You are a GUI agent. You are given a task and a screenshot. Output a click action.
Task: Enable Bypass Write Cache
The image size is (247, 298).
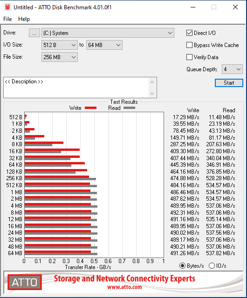[189, 45]
